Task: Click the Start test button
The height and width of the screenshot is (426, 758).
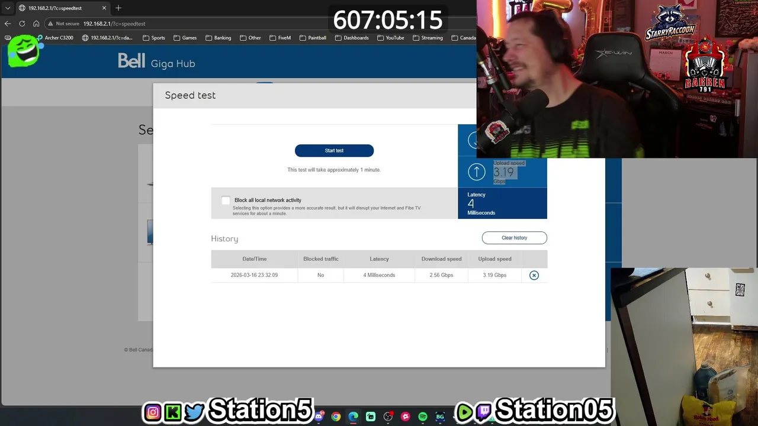Action: point(334,151)
